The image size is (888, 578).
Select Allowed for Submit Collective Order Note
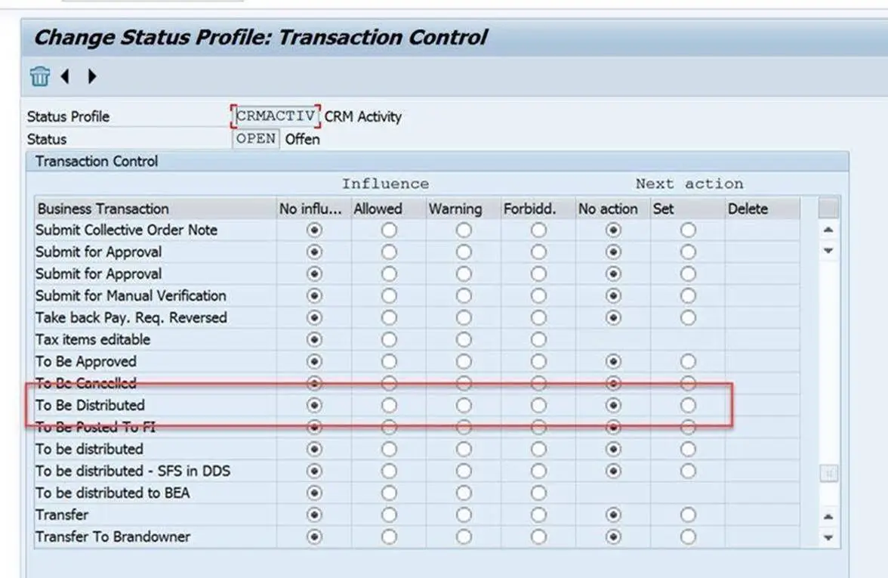click(x=389, y=230)
